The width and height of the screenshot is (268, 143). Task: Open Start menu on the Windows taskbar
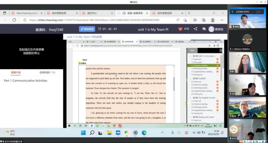pyautogui.click(x=83, y=133)
